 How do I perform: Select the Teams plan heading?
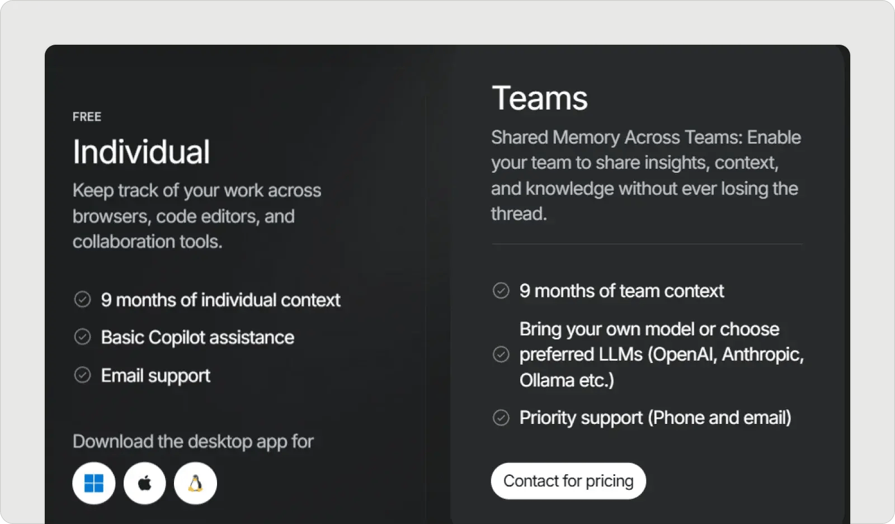point(540,98)
